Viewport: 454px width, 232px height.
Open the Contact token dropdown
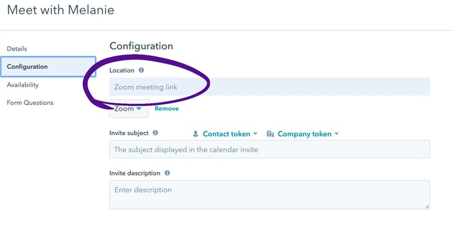pyautogui.click(x=225, y=134)
